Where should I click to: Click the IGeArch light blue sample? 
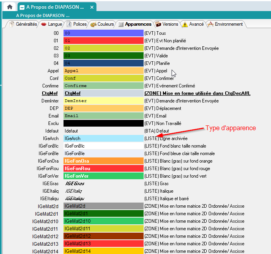tap(103, 138)
